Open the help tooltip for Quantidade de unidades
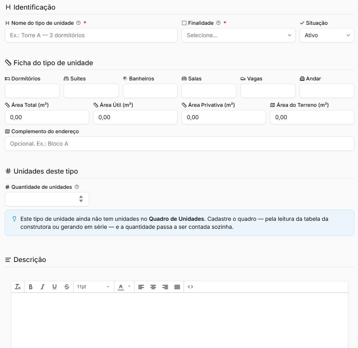Viewport: 358px width, 348px height. point(77,187)
